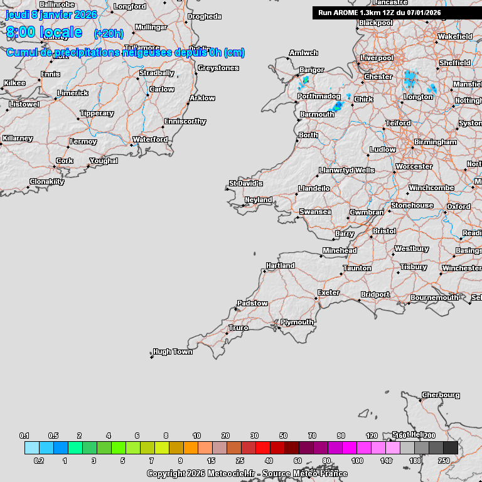This screenshot has width=482, height=482.
Task: Click the Hugh Town marker dot
Action: click(x=151, y=357)
